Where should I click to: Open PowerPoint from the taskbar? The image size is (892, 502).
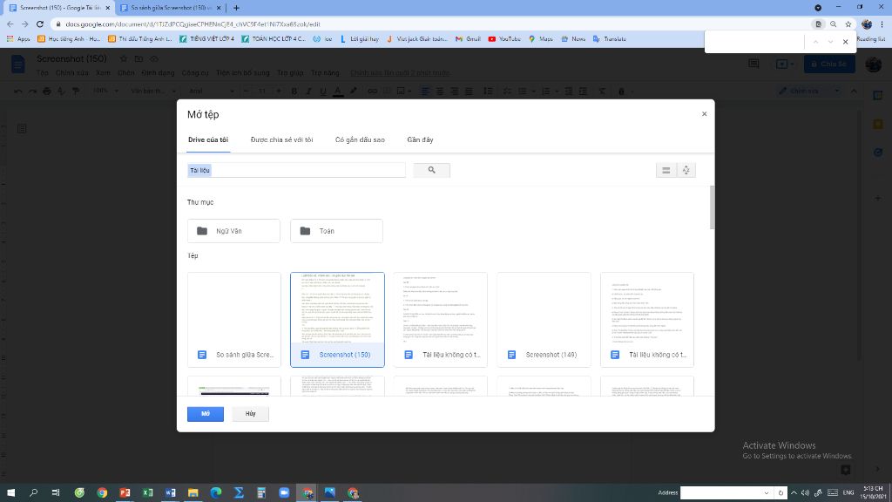tap(125, 493)
